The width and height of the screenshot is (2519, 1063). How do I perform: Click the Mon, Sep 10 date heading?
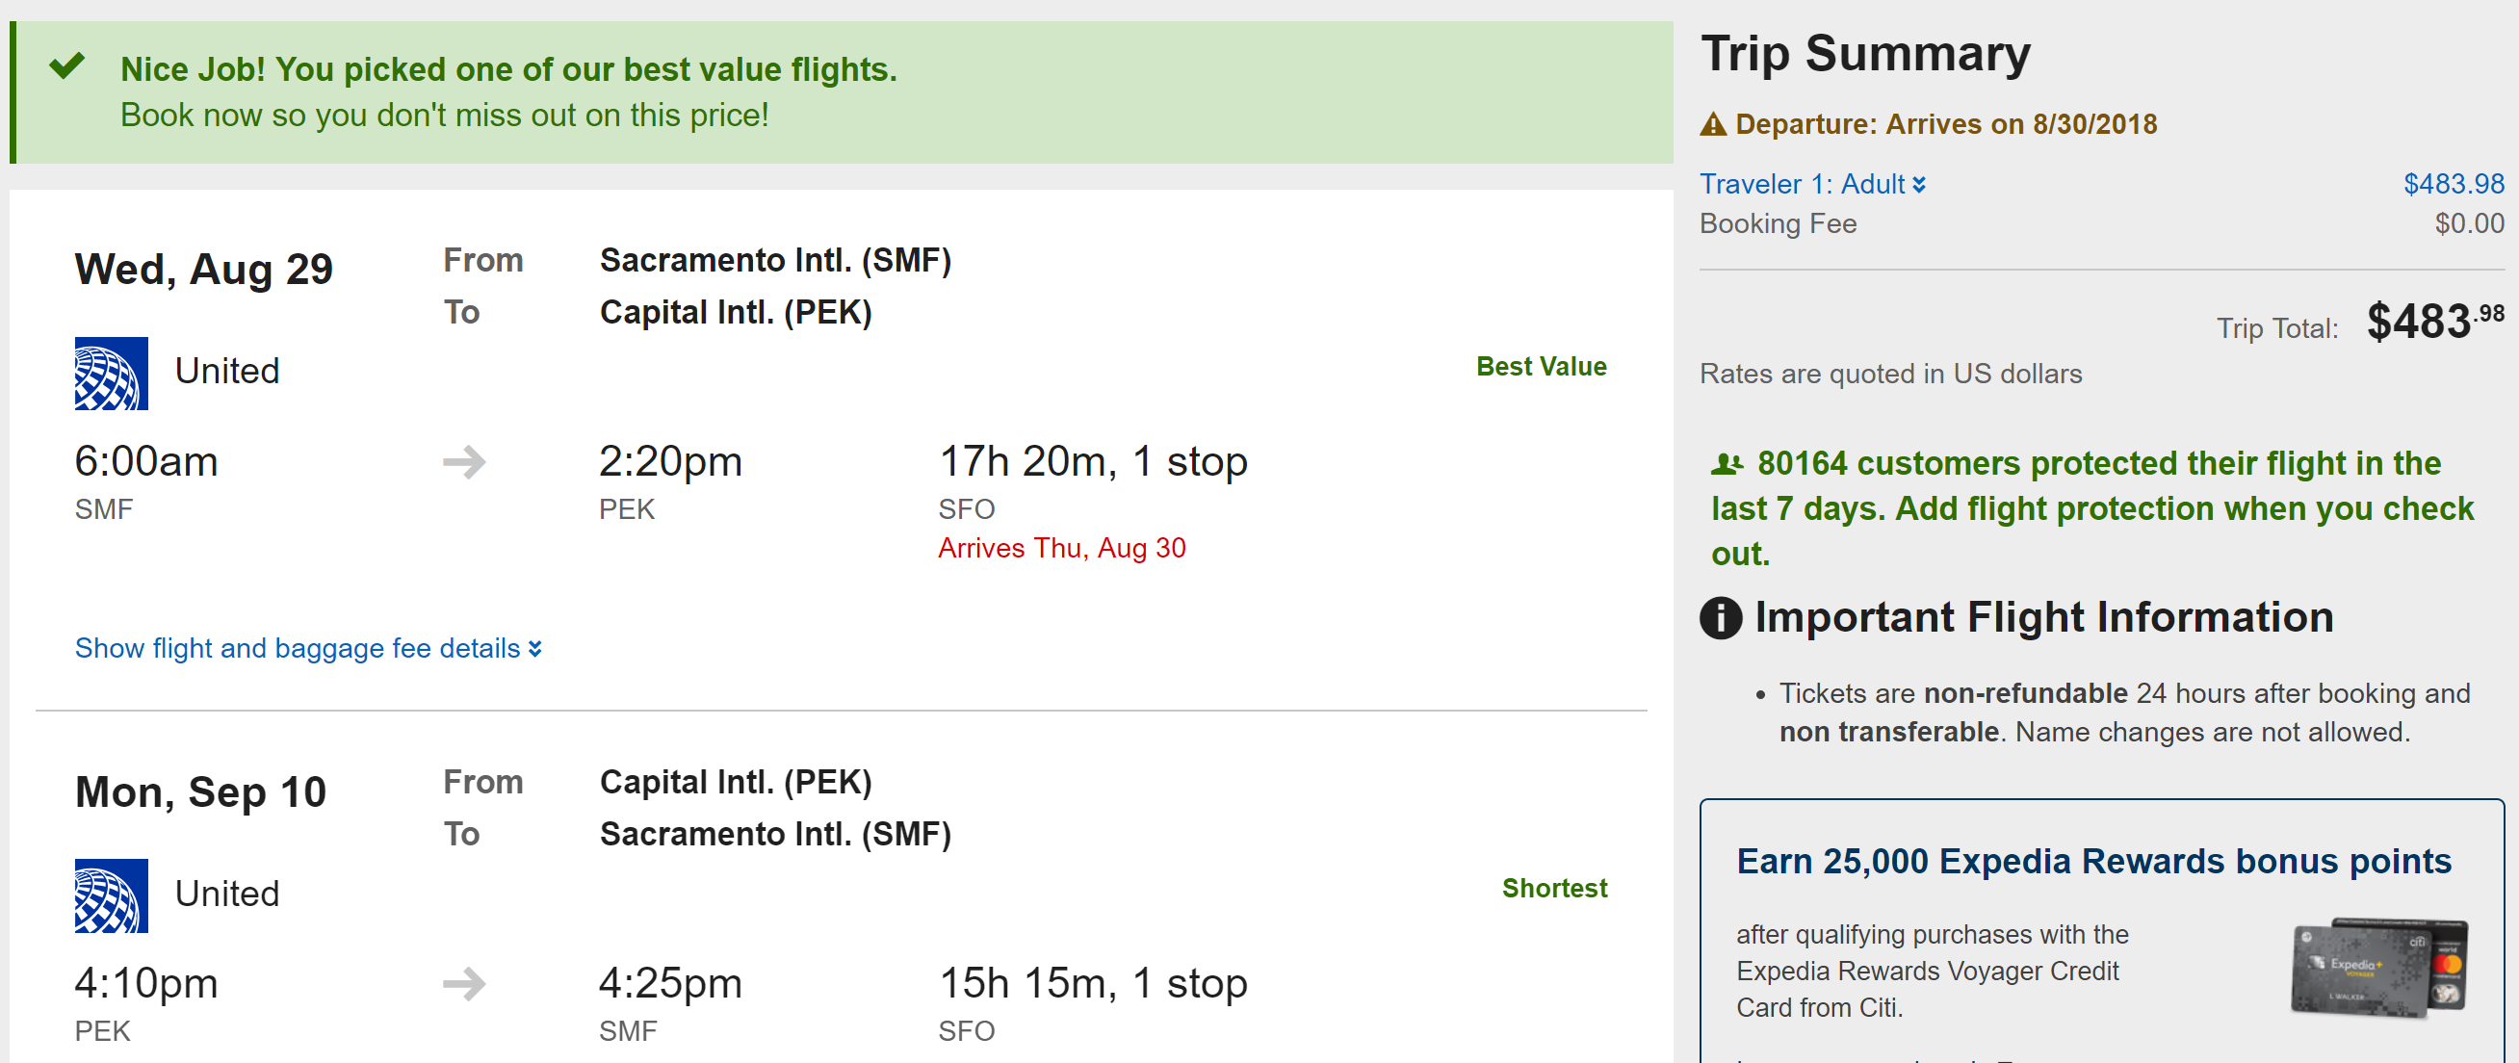pos(200,792)
